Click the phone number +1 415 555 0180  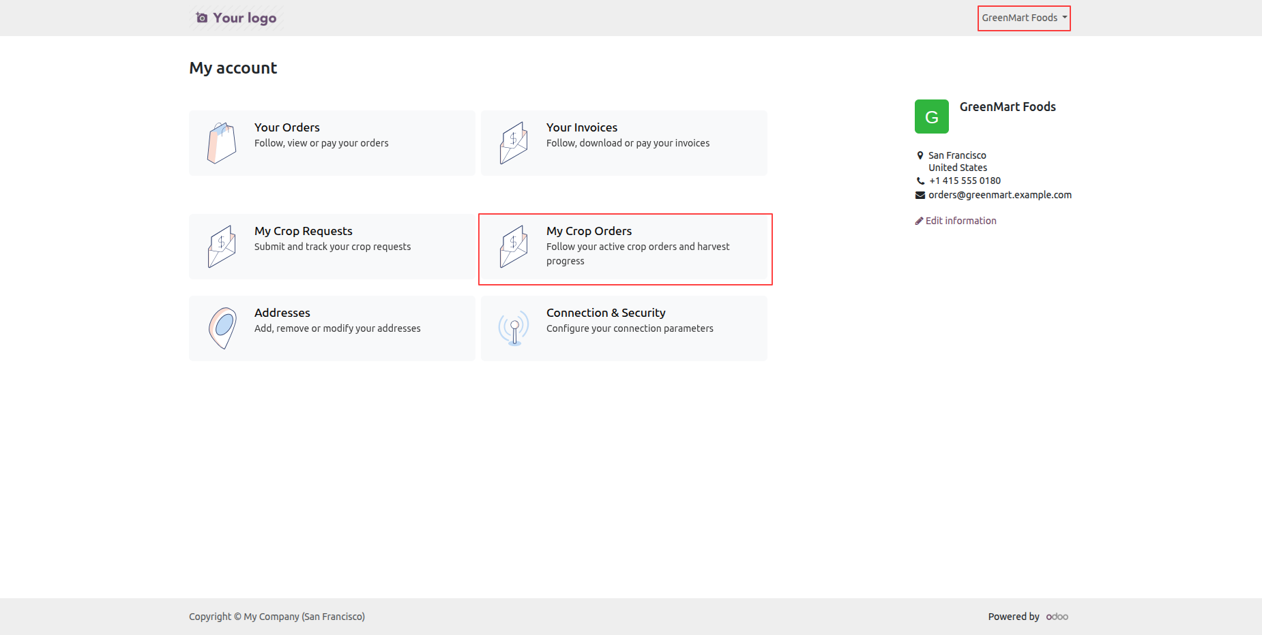click(965, 181)
